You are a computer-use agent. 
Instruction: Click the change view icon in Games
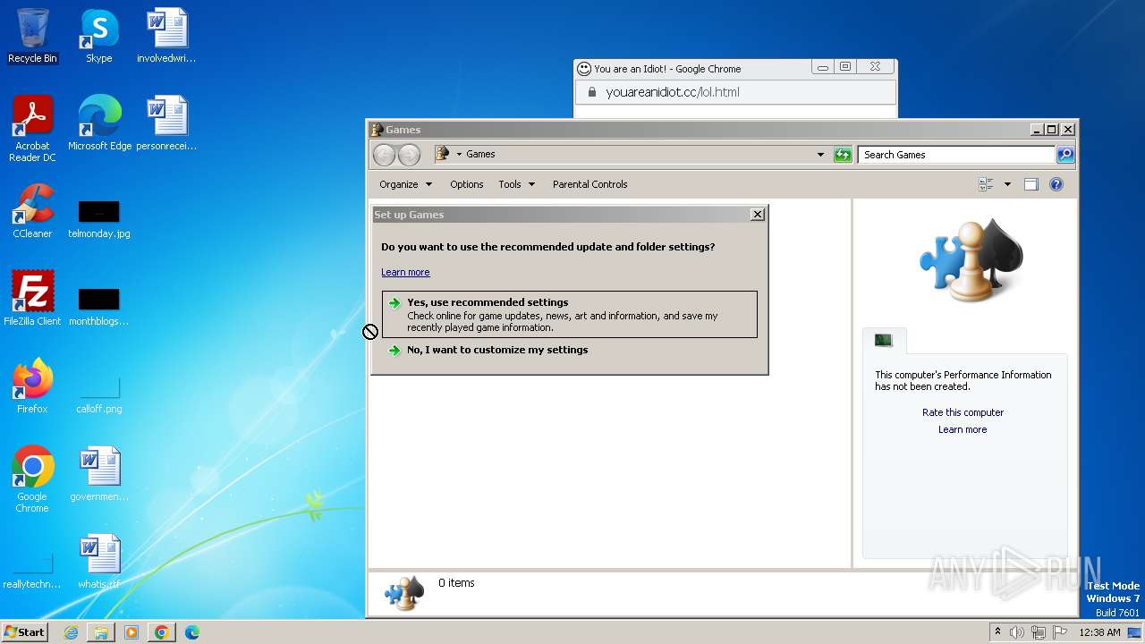click(986, 184)
